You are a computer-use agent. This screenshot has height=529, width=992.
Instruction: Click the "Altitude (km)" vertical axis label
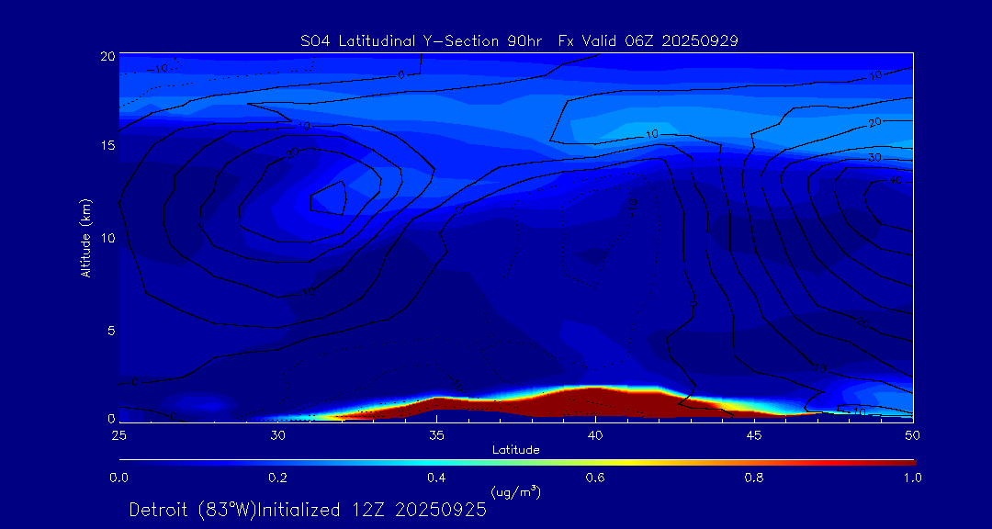click(85, 237)
